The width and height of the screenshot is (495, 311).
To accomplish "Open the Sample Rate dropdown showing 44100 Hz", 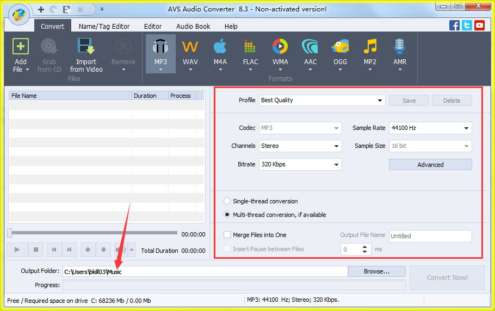I will [430, 128].
